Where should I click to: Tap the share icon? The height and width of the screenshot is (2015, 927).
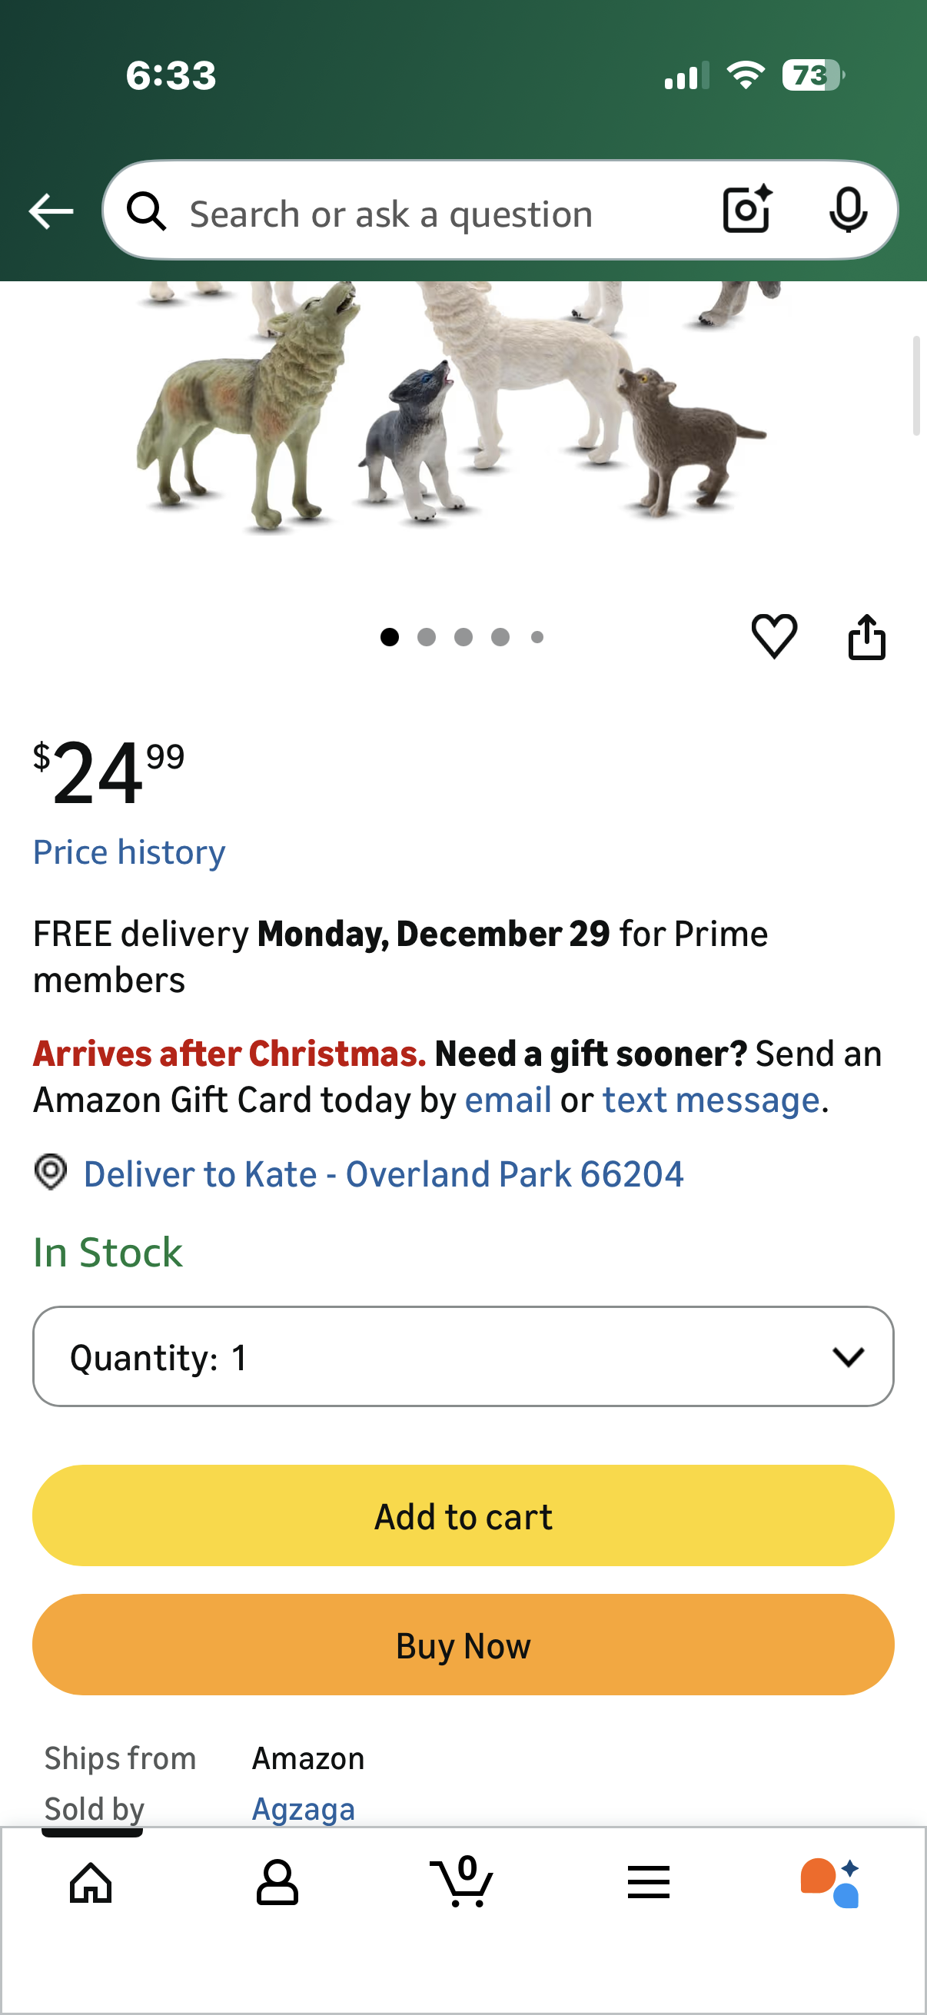(867, 637)
